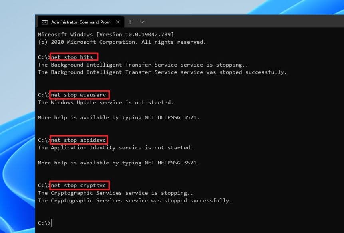
Task: Select the Administrator: Command Prompt tab
Action: coord(81,22)
